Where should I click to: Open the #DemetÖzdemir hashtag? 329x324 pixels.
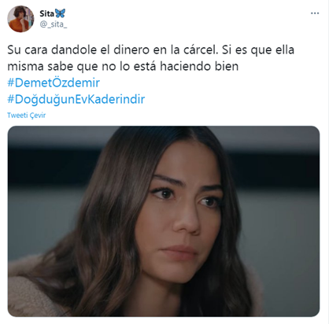click(54, 83)
